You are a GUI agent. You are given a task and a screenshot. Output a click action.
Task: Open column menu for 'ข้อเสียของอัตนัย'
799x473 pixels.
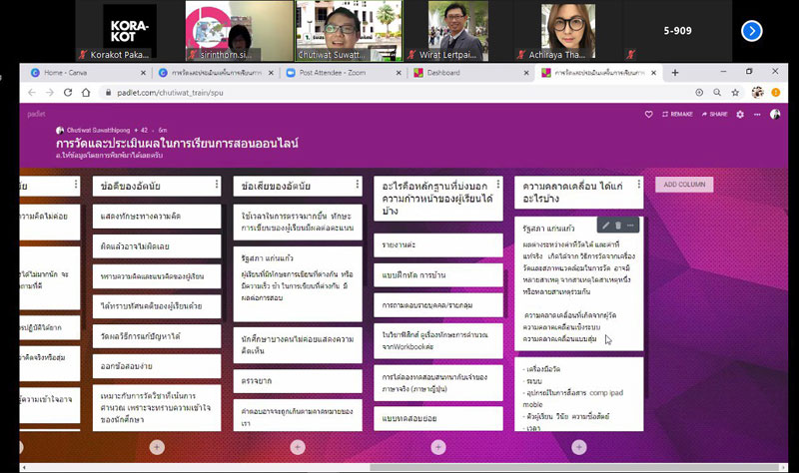click(x=357, y=186)
